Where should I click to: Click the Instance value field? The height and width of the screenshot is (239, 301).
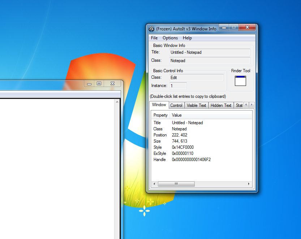pos(178,86)
